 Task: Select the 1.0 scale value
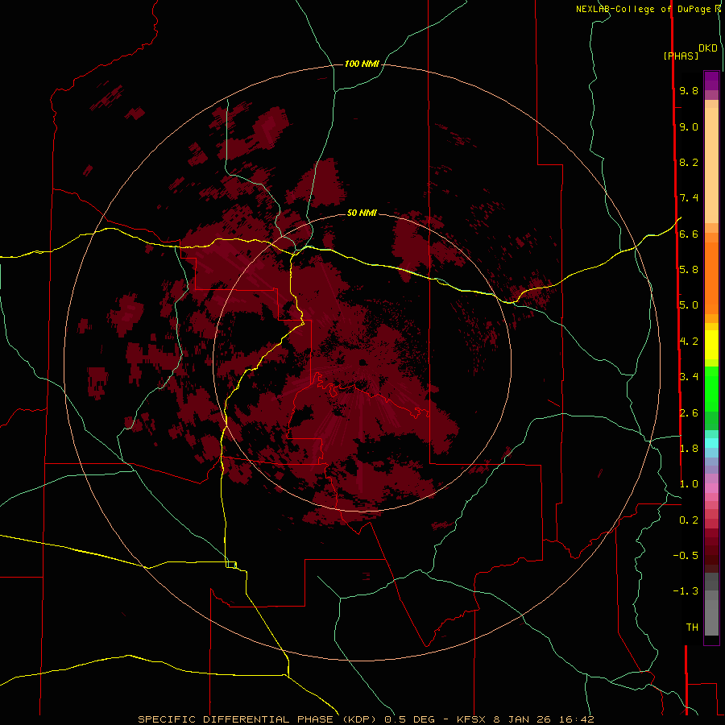[689, 484]
